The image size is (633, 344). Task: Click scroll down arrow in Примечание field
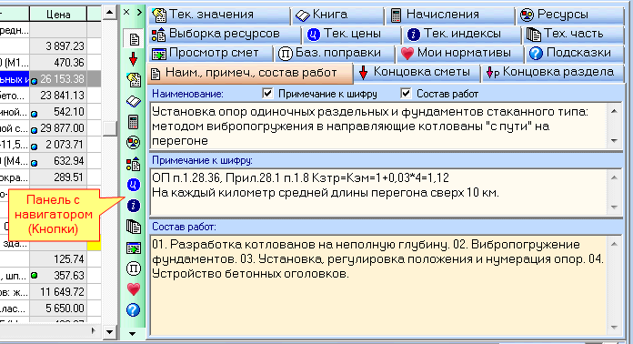click(x=614, y=207)
